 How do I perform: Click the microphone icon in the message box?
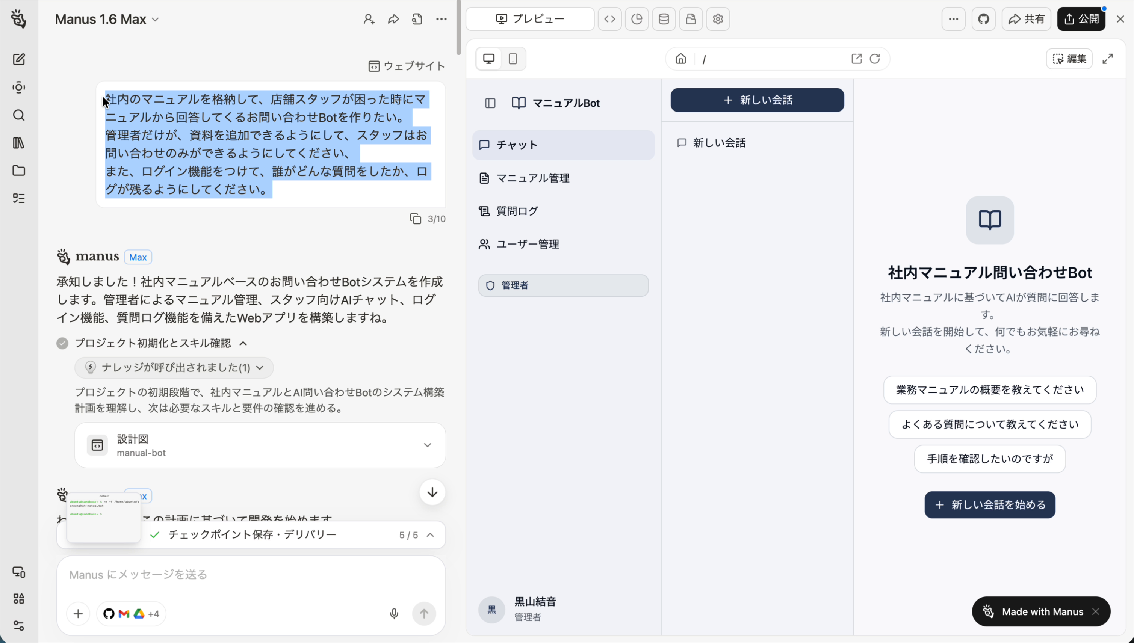point(393,613)
